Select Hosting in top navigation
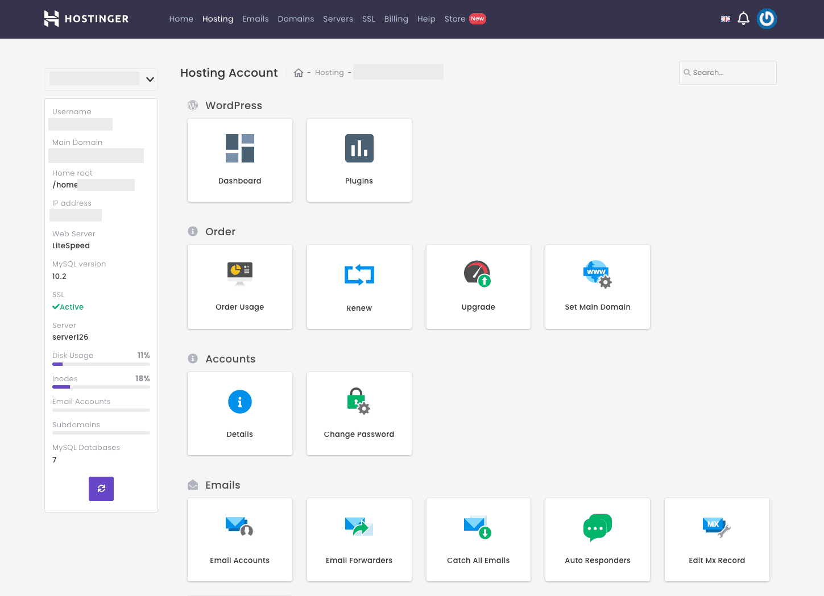The image size is (824, 596). point(218,19)
